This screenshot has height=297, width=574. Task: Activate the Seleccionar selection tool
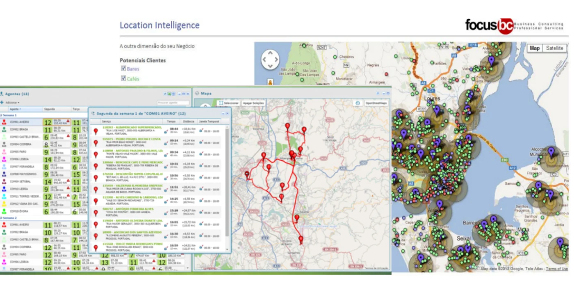tap(229, 103)
